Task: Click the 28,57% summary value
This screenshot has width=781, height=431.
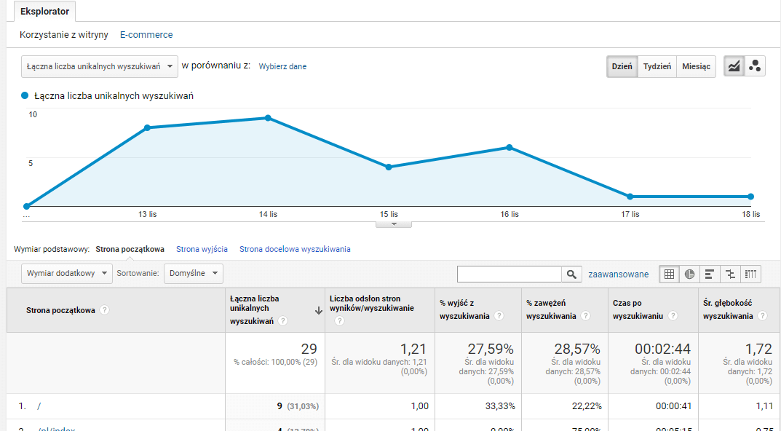Action: [x=577, y=349]
